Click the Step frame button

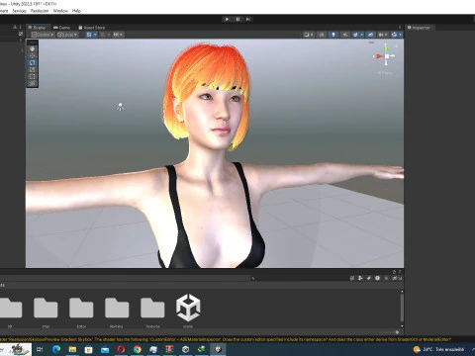click(x=248, y=19)
